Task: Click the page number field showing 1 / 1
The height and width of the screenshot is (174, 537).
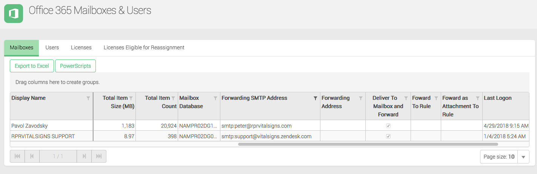Action: (58, 156)
